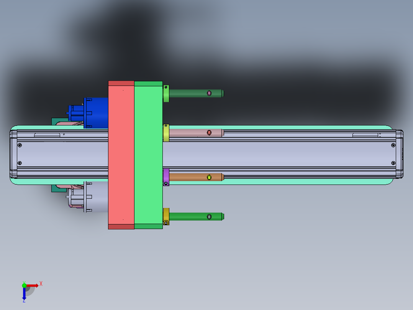Image resolution: width=413 pixels, height=310 pixels.
Task: Click the dark red top end strip of the red plate
Action: pyautogui.click(x=121, y=83)
